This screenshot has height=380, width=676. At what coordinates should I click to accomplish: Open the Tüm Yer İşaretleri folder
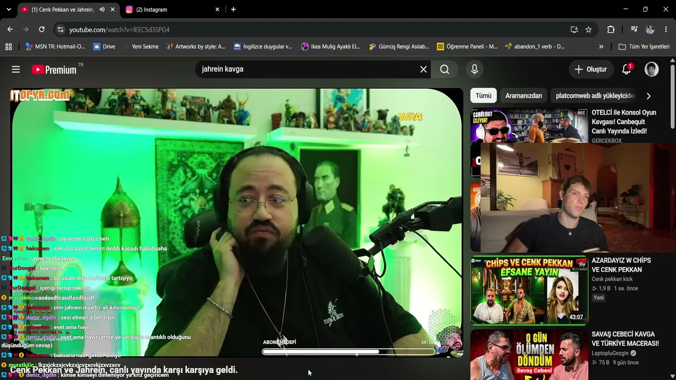pyautogui.click(x=644, y=46)
